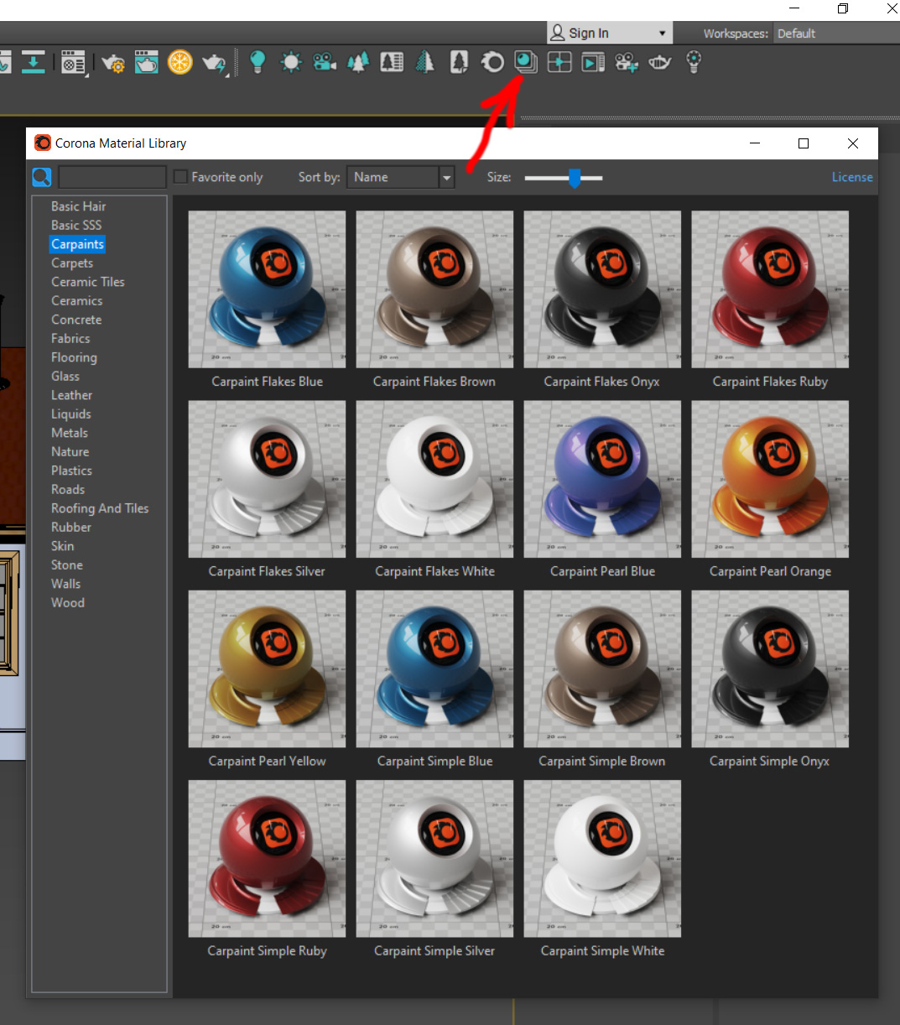Open the Liquids category
This screenshot has height=1025, width=900.
click(71, 414)
